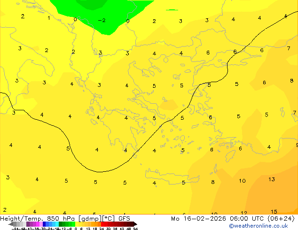
Task: Click the 'Height/Temp. 850 hPa' map title
Action: point(38,219)
